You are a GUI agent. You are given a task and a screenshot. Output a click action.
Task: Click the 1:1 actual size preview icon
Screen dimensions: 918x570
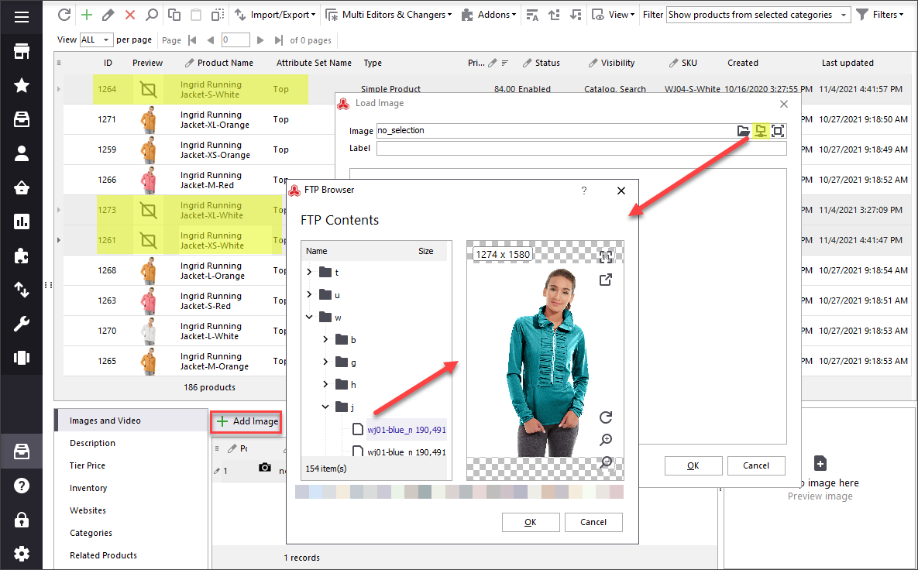click(606, 256)
